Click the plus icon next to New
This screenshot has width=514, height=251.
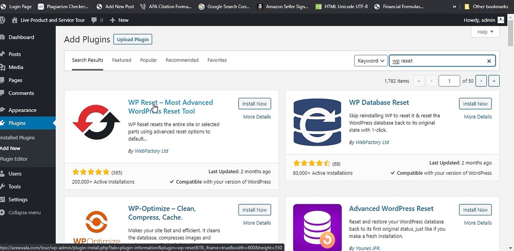(x=112, y=20)
